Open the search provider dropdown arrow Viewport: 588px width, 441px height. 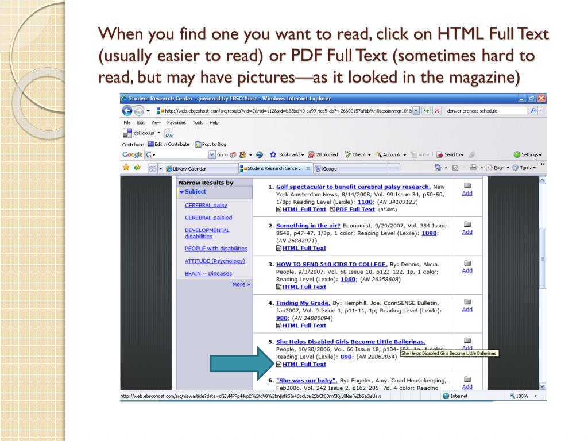pos(540,111)
